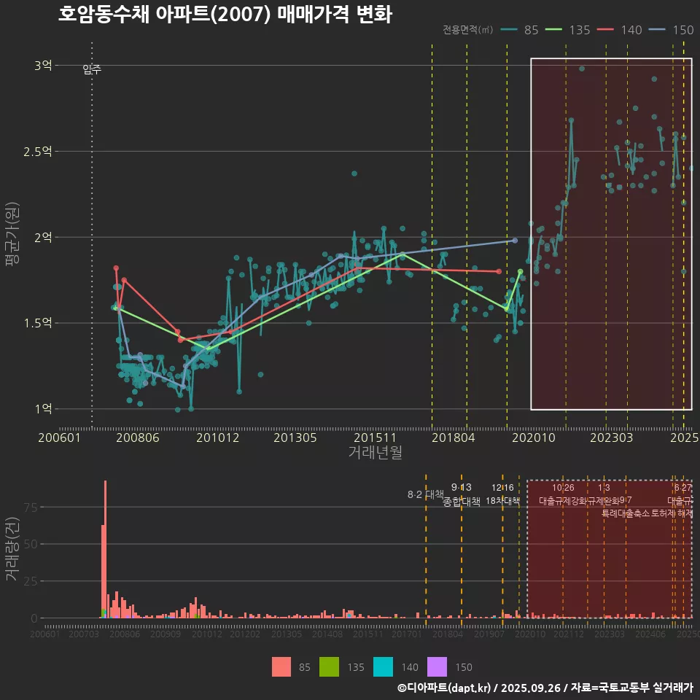Click the 거래년월 axis title
700x700 pixels.
point(375,453)
